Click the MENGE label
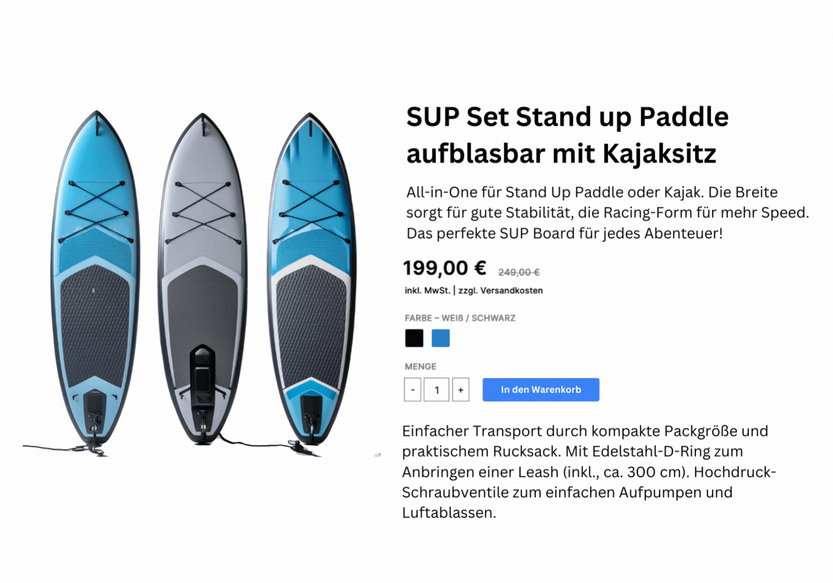 coord(420,366)
